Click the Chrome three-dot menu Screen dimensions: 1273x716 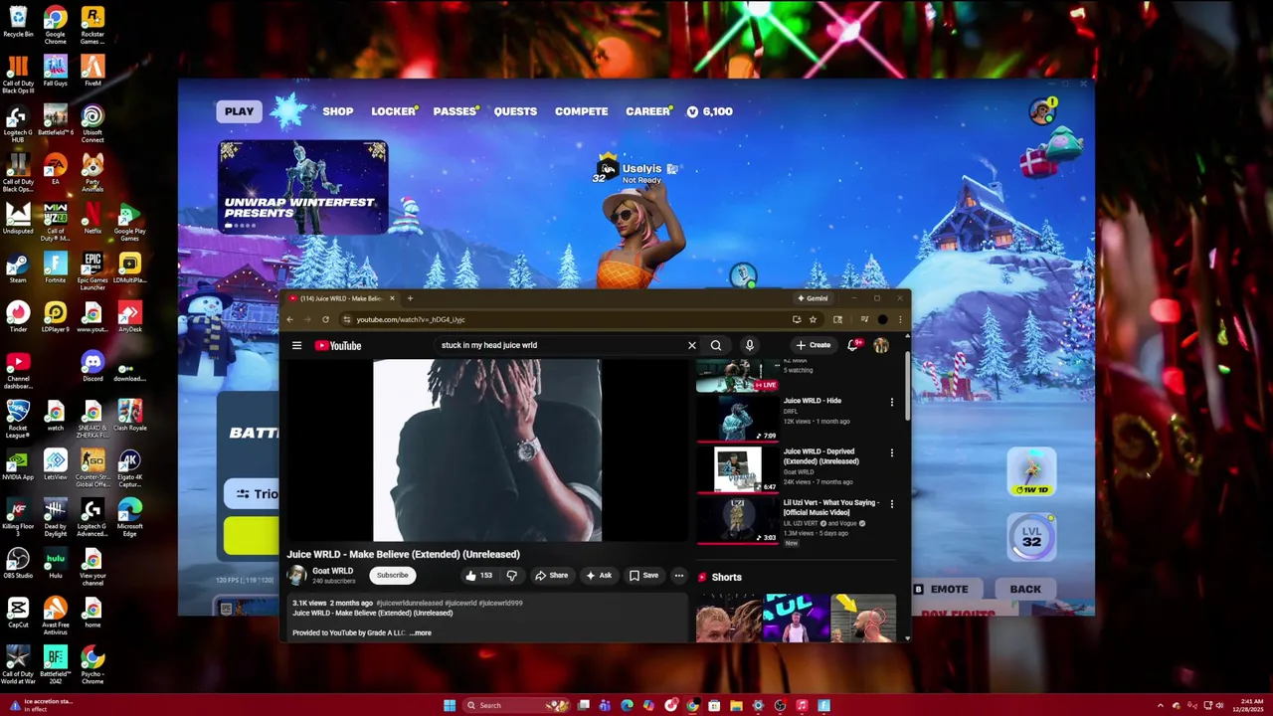[900, 319]
